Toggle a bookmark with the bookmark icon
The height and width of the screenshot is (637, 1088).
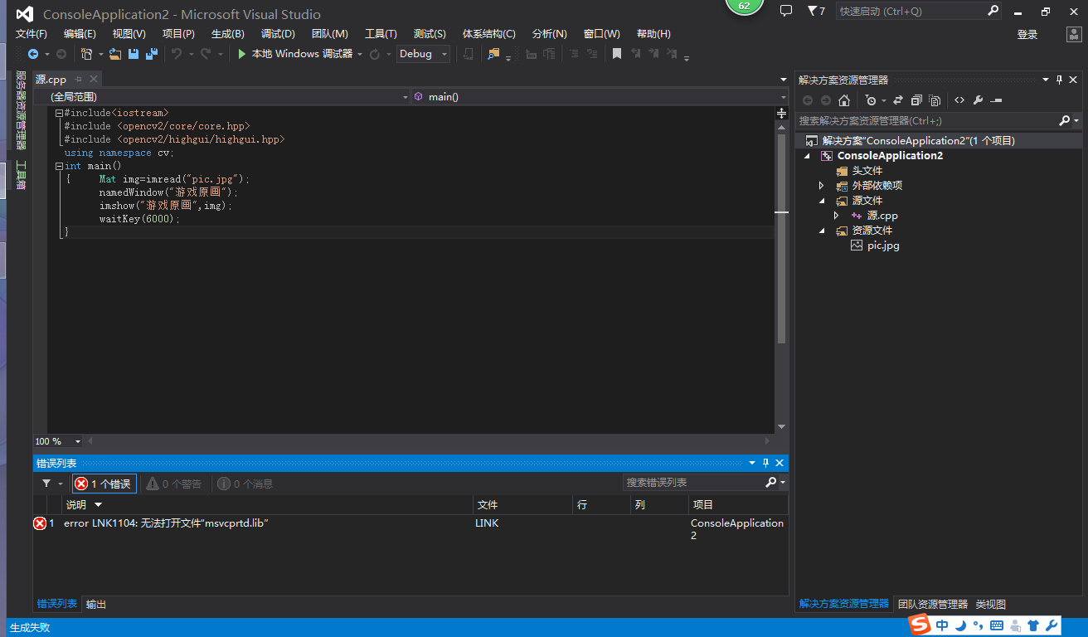click(x=617, y=54)
